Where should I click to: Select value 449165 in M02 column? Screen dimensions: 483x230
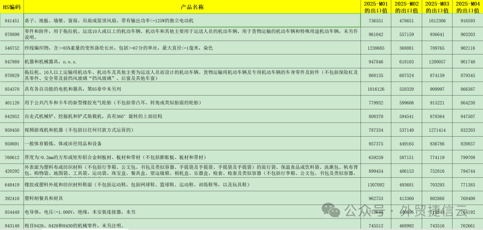[406, 144]
